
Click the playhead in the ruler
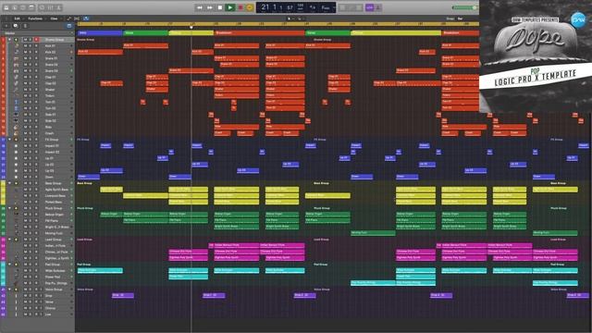(x=191, y=27)
